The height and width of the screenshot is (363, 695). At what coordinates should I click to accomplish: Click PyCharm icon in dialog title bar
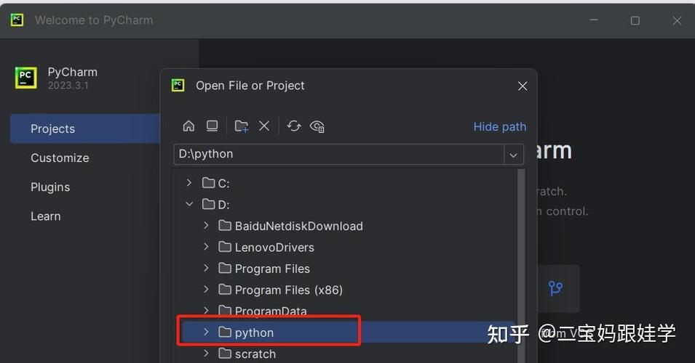(x=178, y=85)
